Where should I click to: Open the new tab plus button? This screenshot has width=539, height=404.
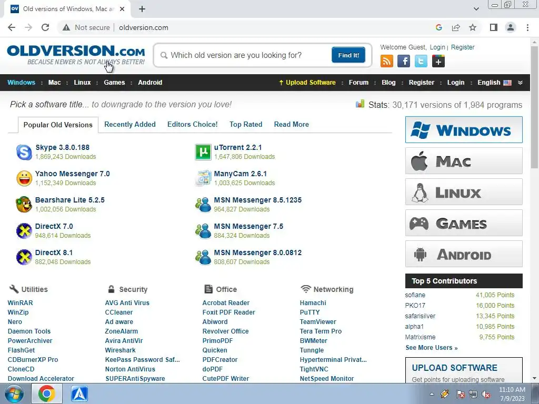[x=142, y=9]
